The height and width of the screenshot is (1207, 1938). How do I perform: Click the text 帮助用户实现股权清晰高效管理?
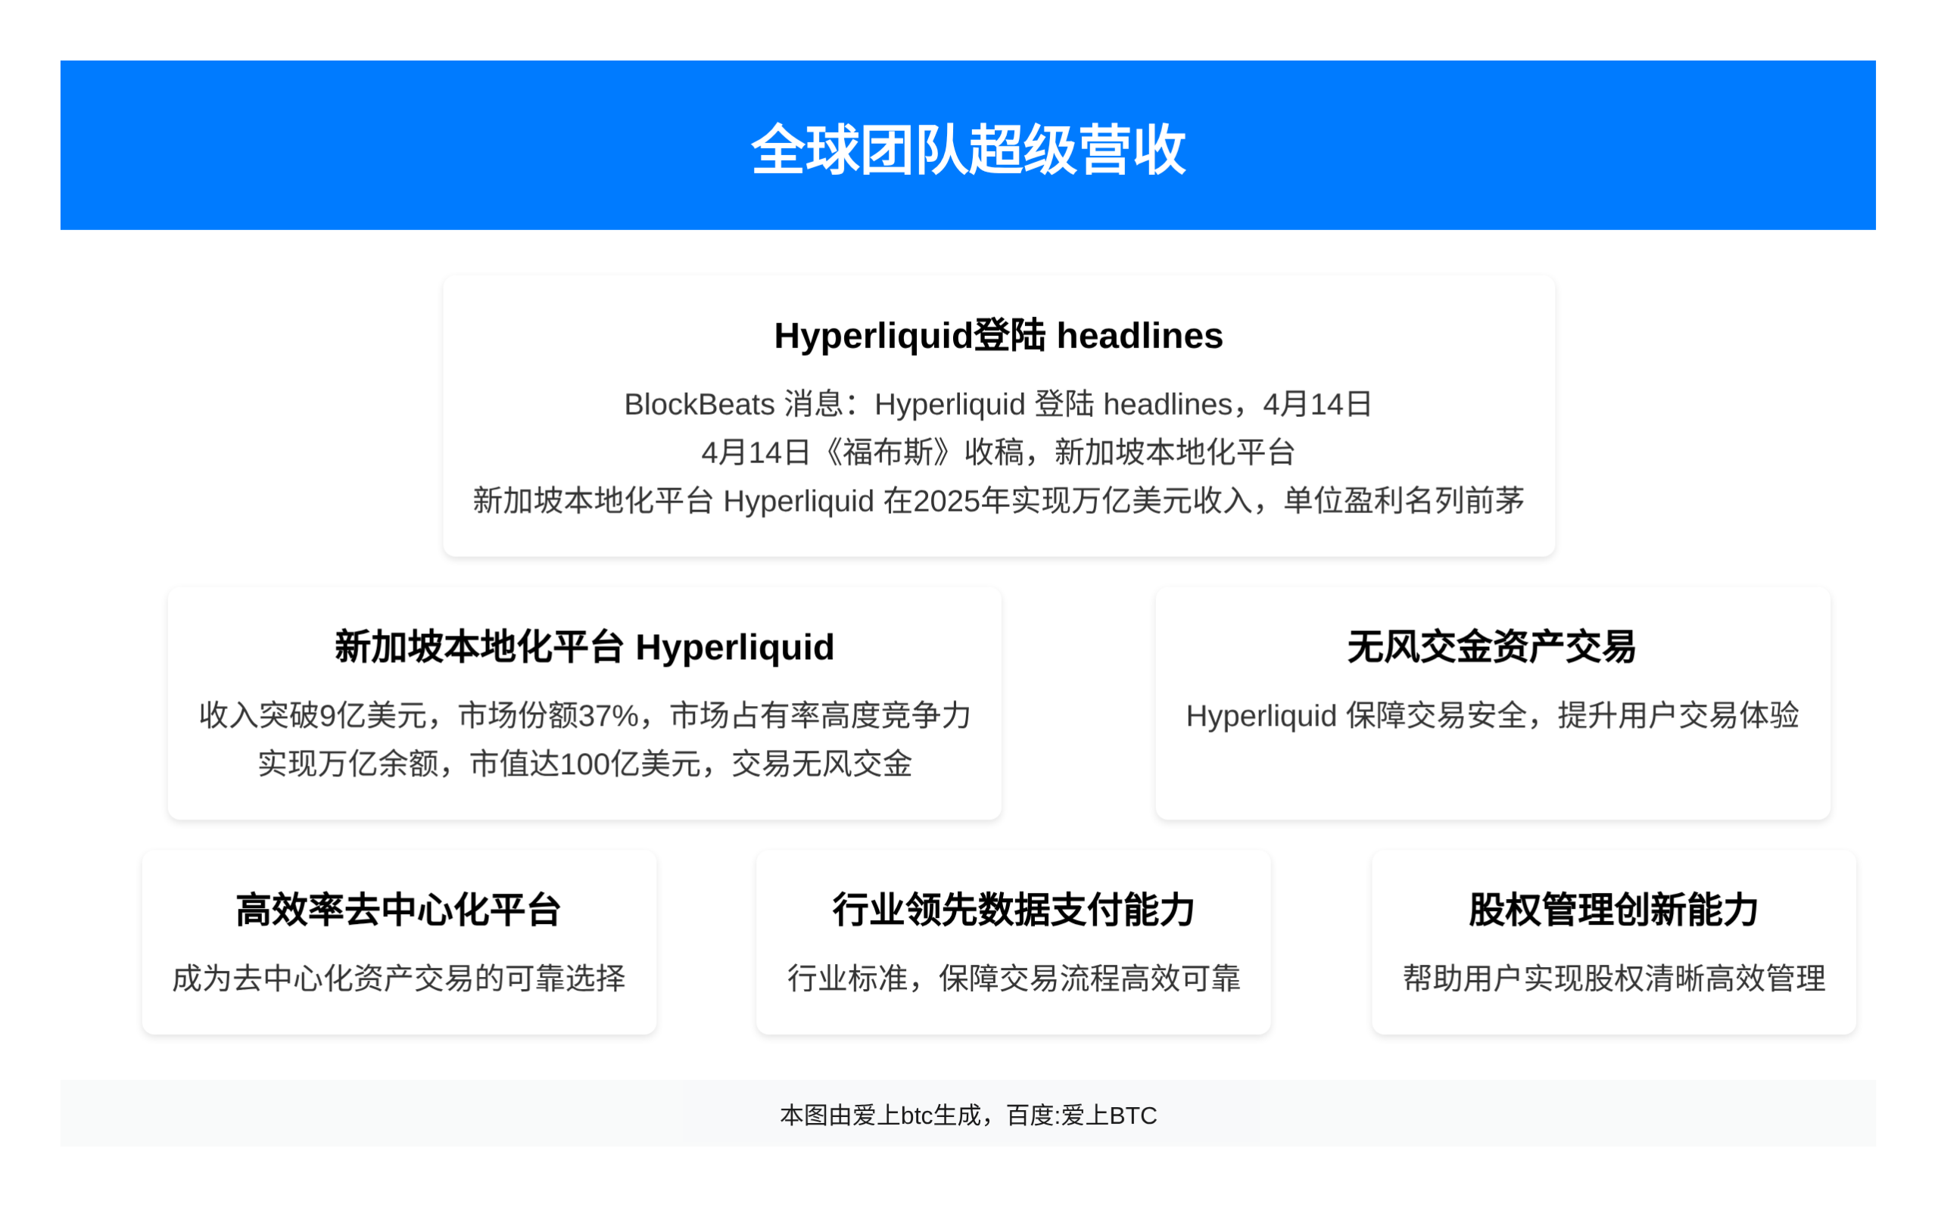1614,978
